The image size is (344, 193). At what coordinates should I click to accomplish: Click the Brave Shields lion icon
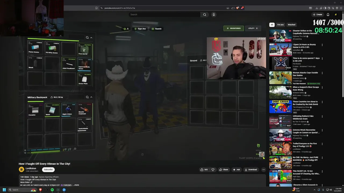237,8
